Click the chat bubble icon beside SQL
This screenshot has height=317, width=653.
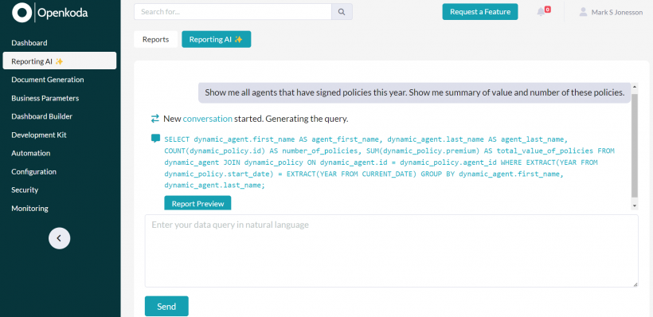155,139
